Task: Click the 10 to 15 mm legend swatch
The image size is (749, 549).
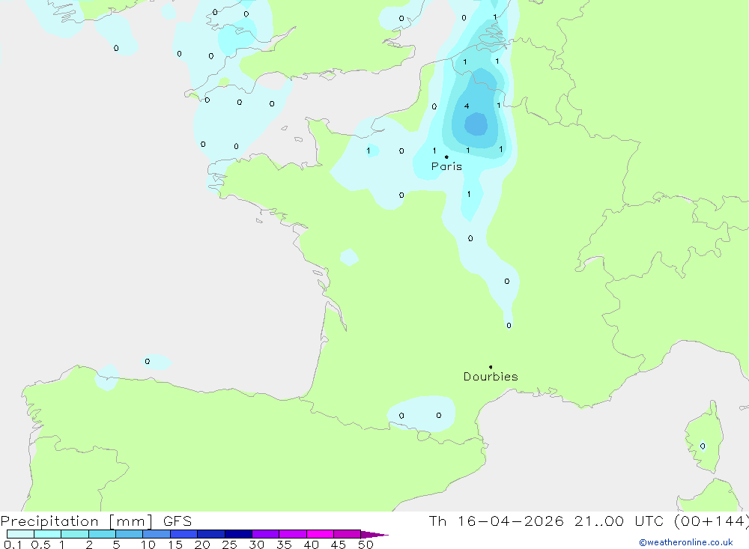Action: tap(157, 534)
